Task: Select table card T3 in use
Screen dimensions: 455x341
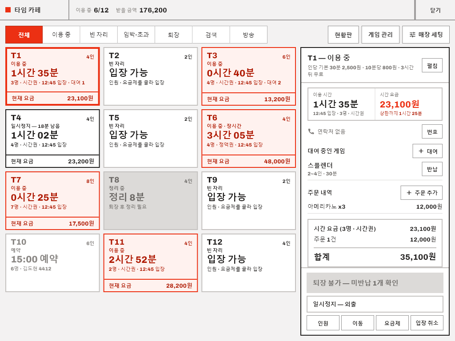Action: coord(249,76)
